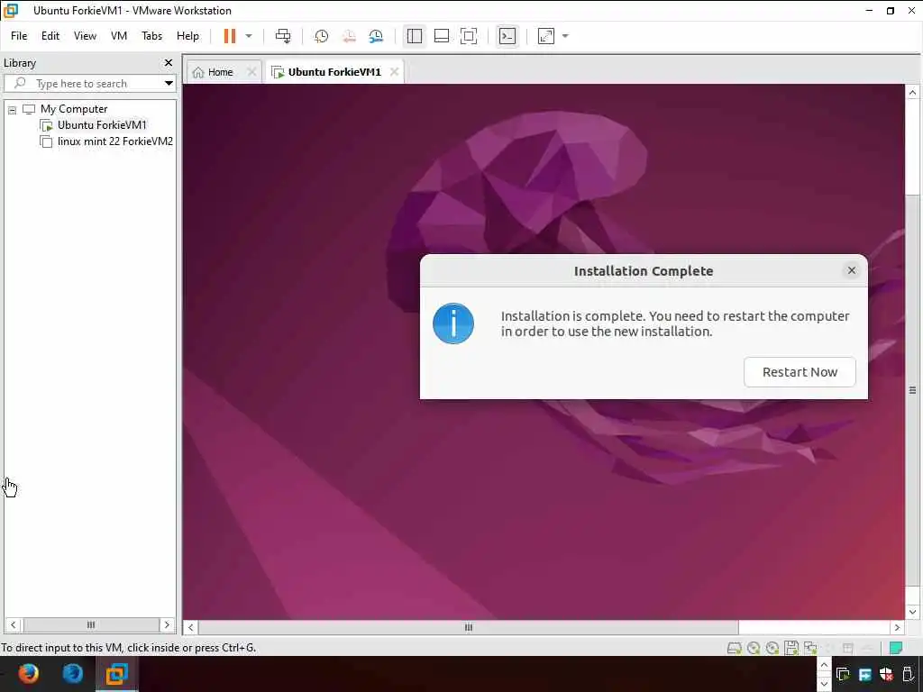Click the VM view vertical scroll up arrow
Viewport: 923px width, 692px height.
912,93
